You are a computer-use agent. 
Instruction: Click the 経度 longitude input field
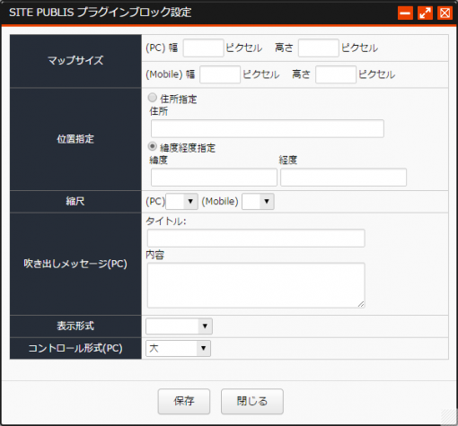tap(343, 177)
